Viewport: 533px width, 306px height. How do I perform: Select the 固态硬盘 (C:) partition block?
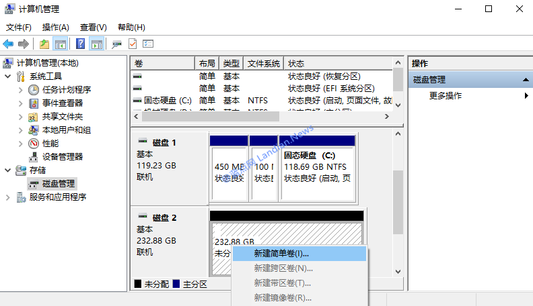click(317, 167)
